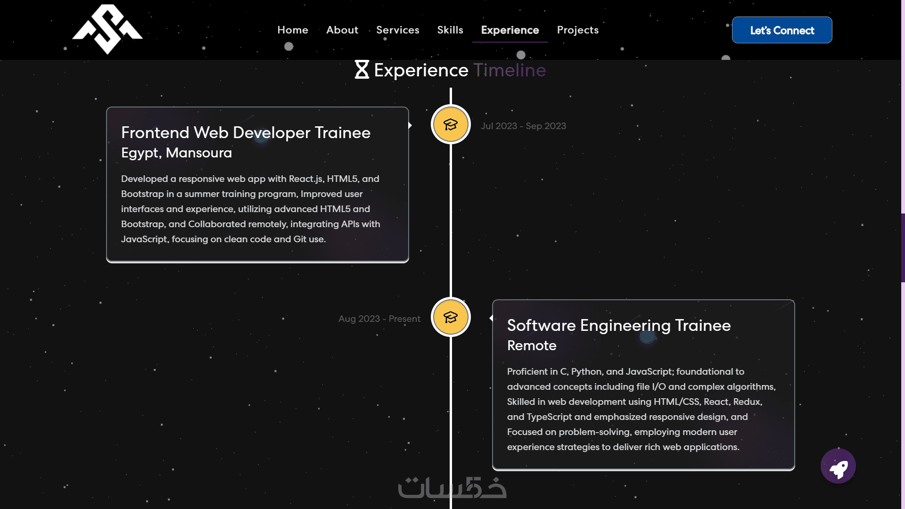The width and height of the screenshot is (905, 509).
Task: Click the Software Engineering Trainee card title
Action: pyautogui.click(x=618, y=326)
